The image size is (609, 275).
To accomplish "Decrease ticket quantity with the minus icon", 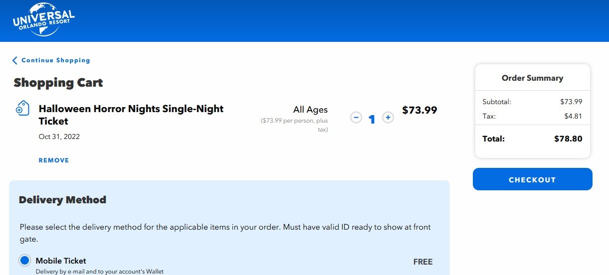I will 356,118.
